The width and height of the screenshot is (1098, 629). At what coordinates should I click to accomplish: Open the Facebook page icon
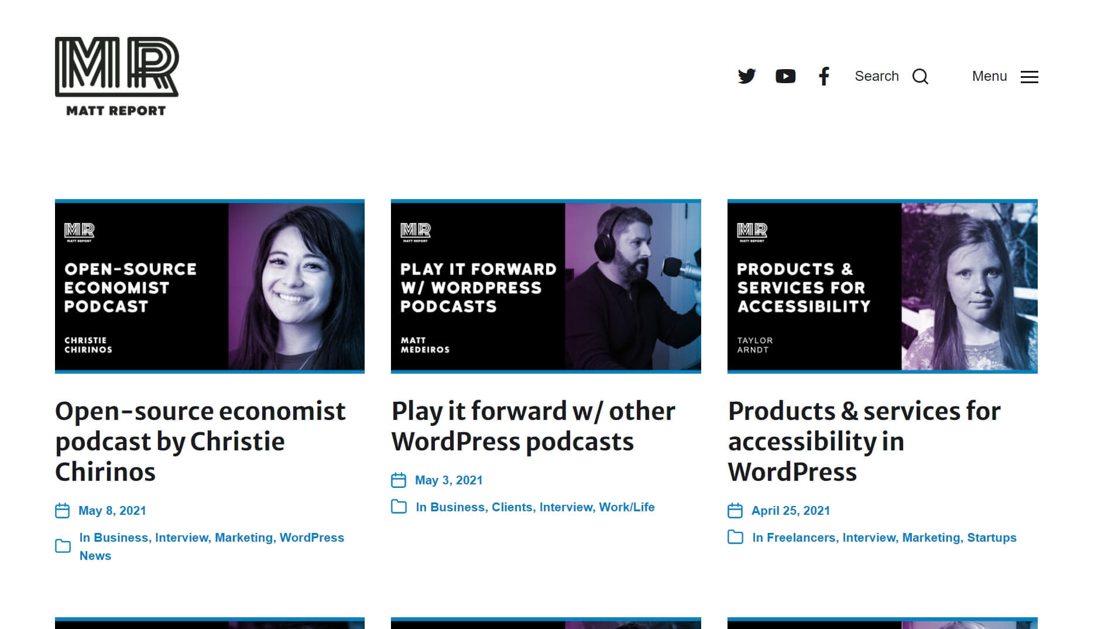pyautogui.click(x=824, y=76)
